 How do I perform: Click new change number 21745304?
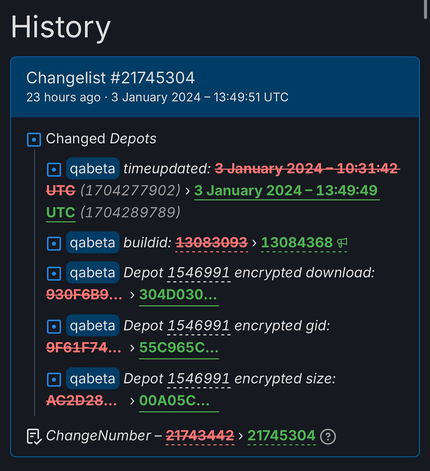[282, 436]
